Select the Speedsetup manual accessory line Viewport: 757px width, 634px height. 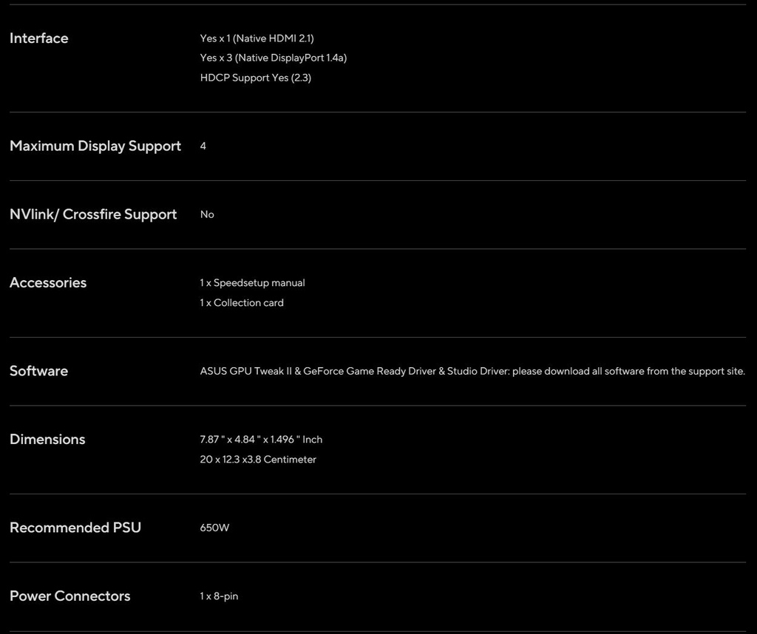click(x=252, y=283)
